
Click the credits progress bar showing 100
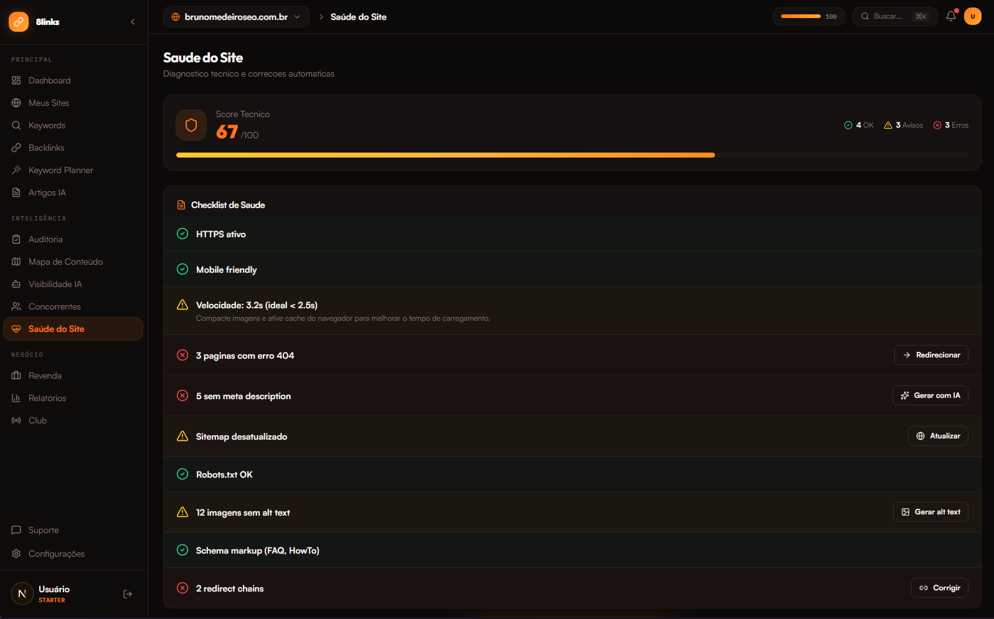click(809, 16)
